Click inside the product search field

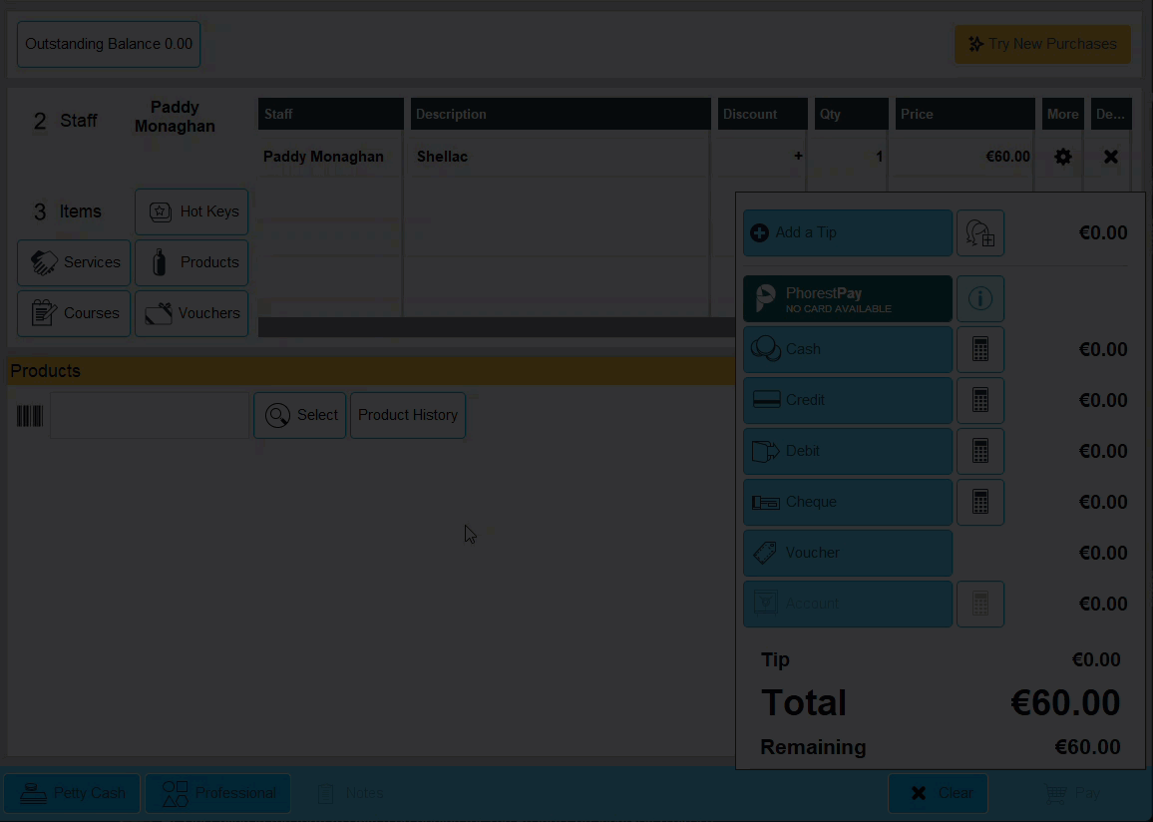[x=150, y=415]
